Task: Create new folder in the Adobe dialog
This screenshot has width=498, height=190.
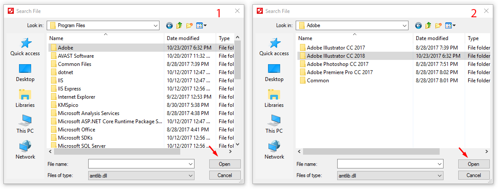Action: [439, 25]
